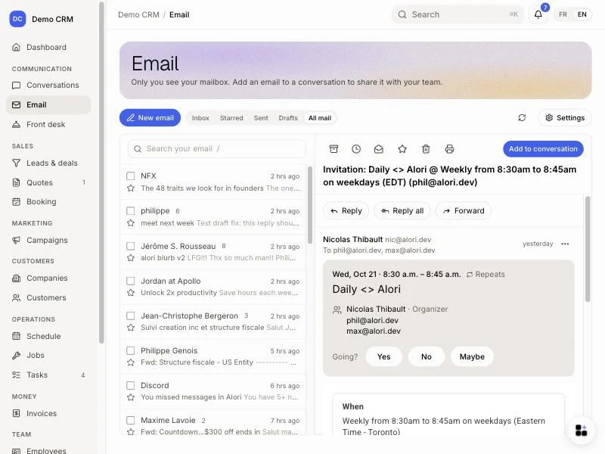Star the open invitation email

click(402, 149)
